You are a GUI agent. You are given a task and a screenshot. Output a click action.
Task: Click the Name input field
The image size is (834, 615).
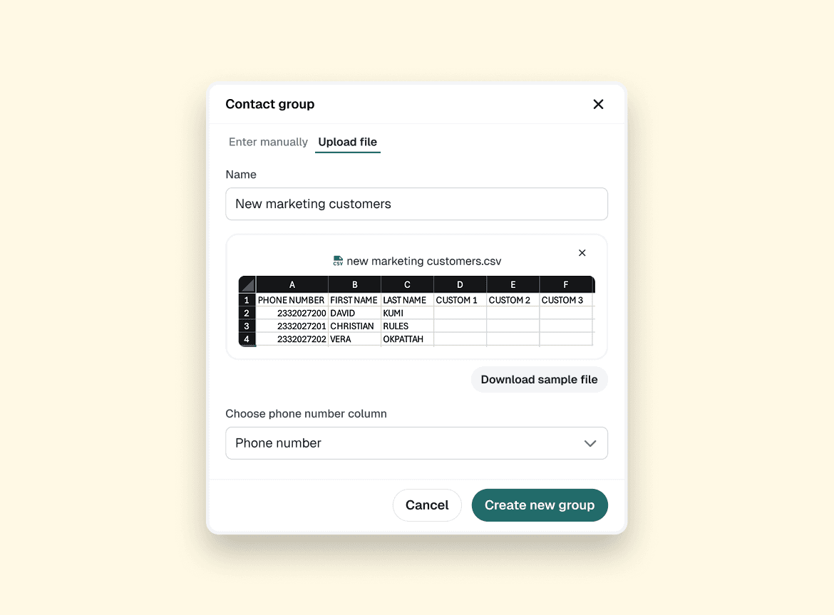click(x=416, y=204)
